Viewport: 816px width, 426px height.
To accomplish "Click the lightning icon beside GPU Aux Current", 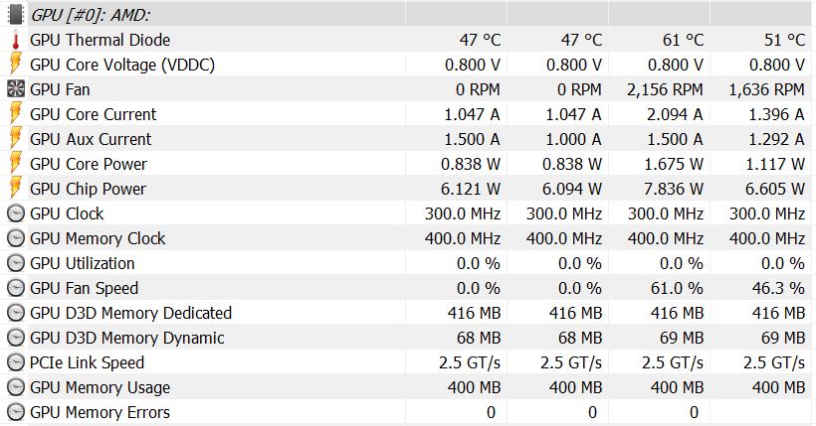I will tap(16, 139).
